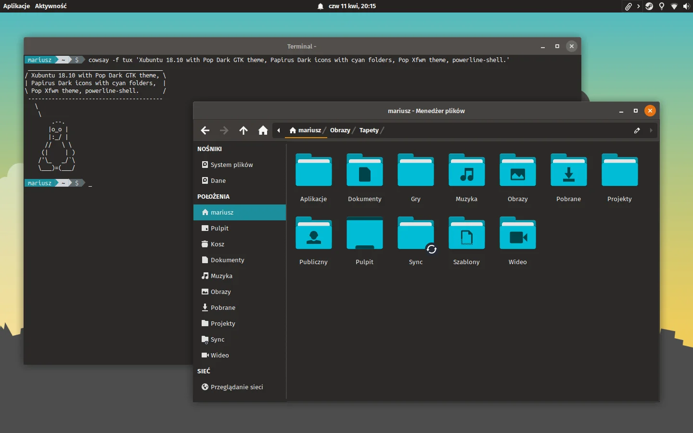This screenshot has width=693, height=433.
Task: Open the Projekty folder icon in file view
Action: pos(620,170)
